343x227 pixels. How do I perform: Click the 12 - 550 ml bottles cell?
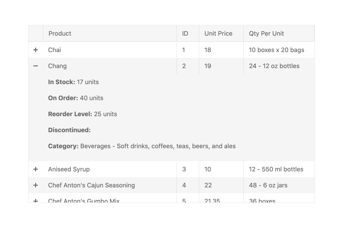tap(276, 169)
